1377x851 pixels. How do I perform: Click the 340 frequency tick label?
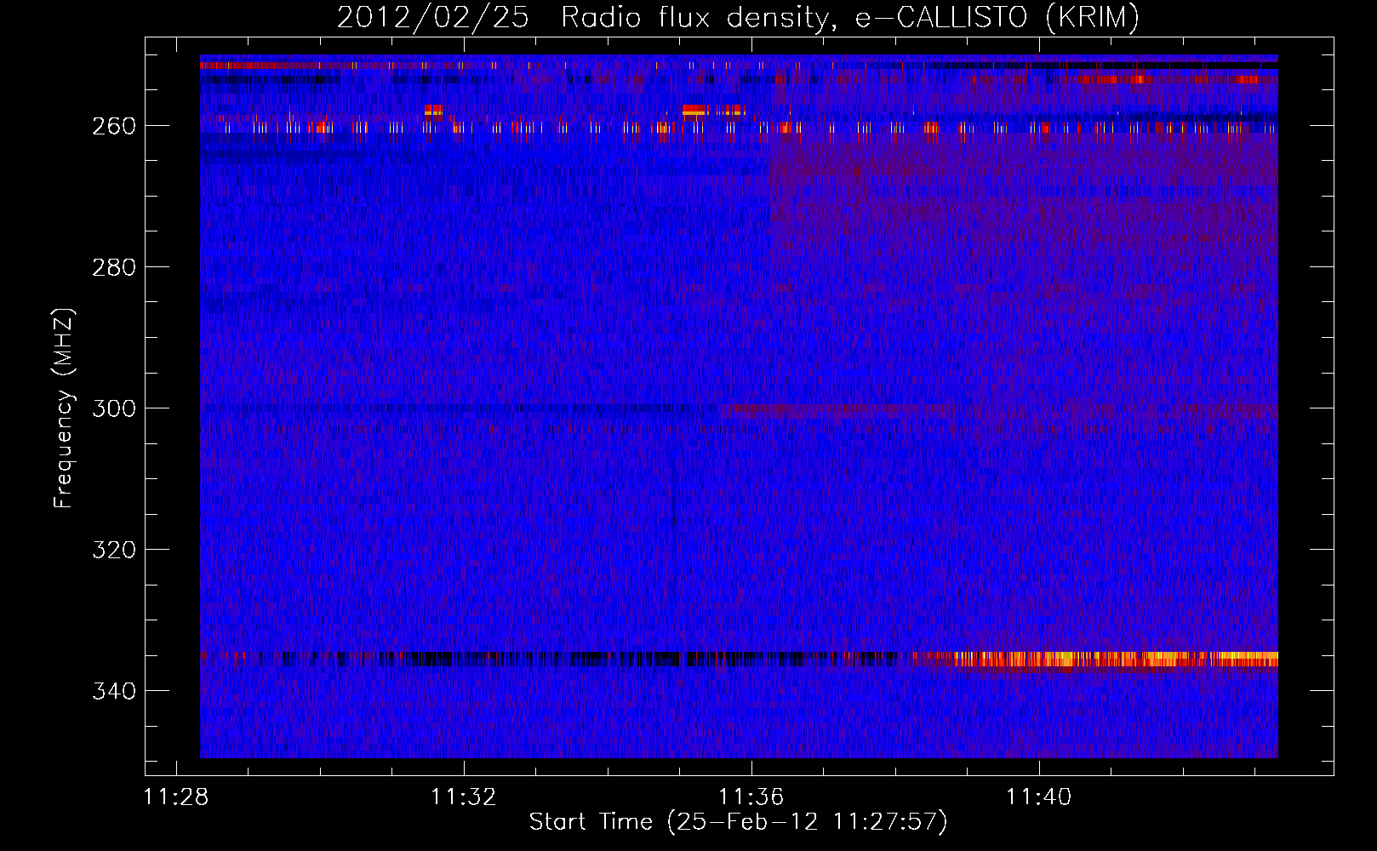click(114, 691)
